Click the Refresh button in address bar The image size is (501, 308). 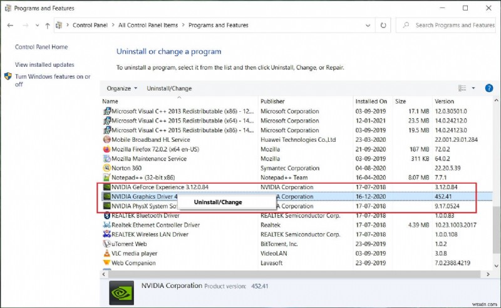point(383,25)
